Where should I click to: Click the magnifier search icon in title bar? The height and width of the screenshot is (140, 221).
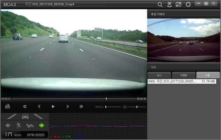[160, 5]
